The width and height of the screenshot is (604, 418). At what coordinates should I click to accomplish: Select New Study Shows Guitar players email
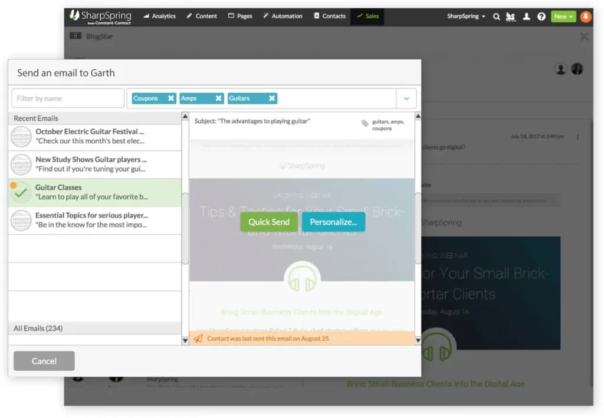95,164
